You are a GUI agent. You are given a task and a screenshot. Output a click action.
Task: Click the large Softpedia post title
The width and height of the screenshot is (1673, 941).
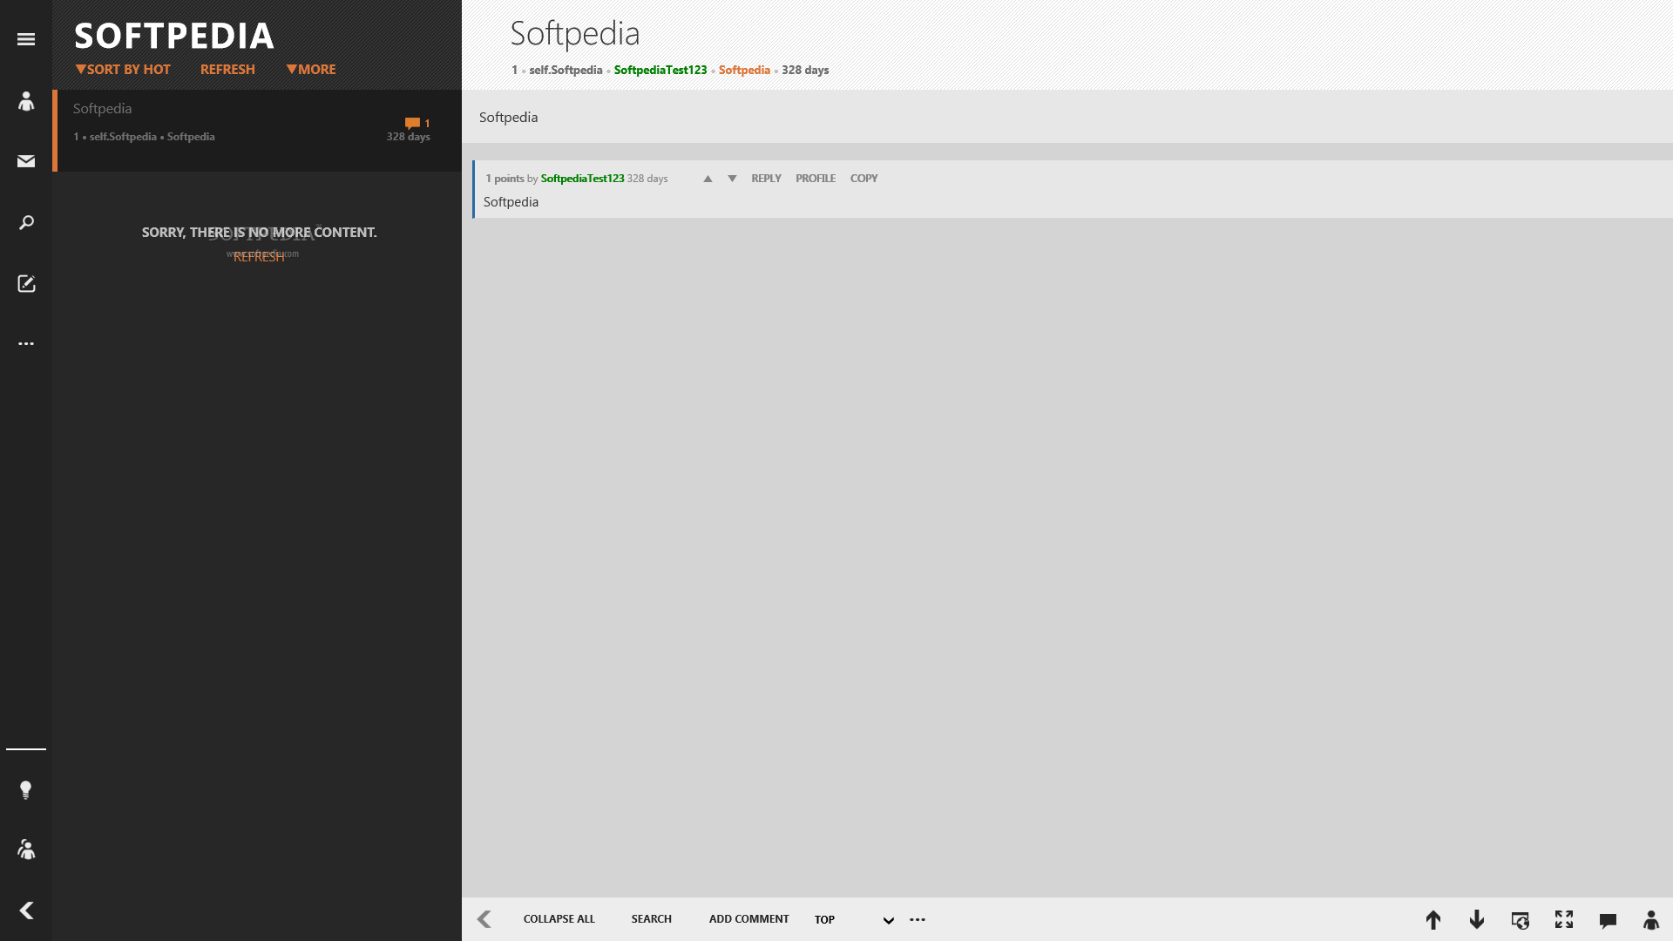click(575, 34)
